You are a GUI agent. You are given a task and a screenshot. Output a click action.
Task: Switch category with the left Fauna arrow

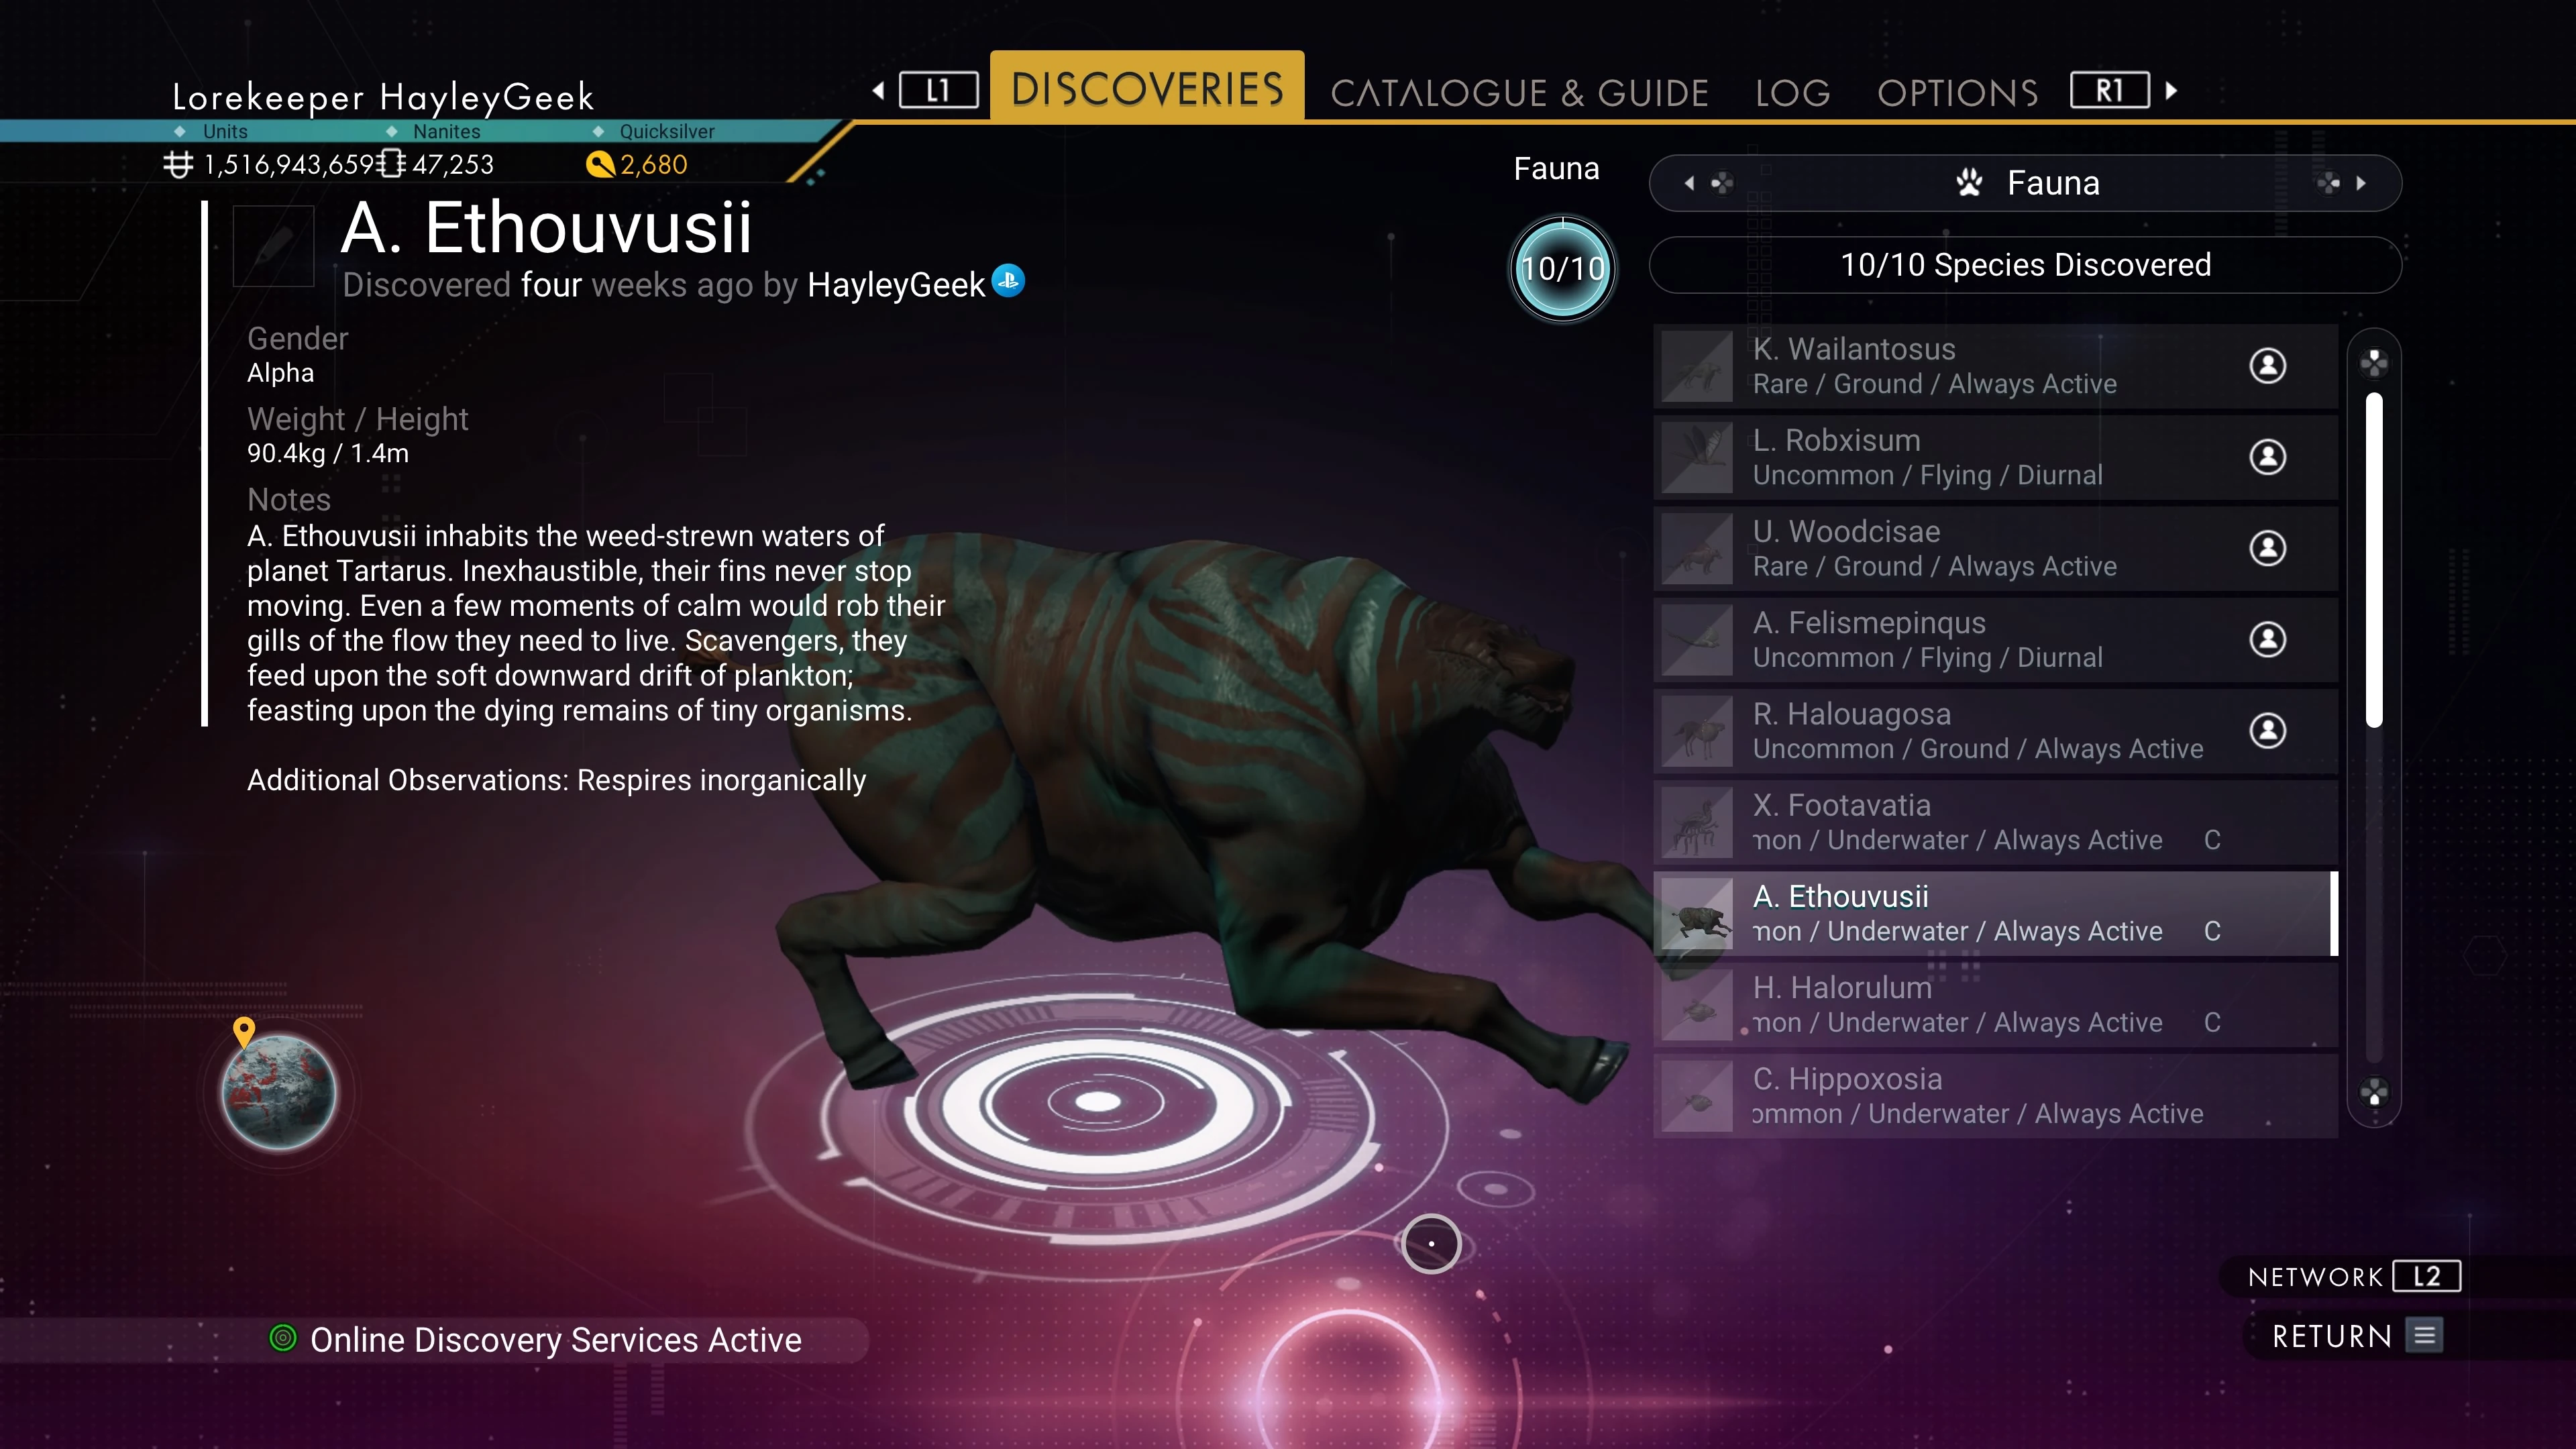pos(1689,183)
